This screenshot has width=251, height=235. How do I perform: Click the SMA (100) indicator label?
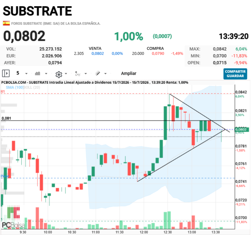[x=14, y=88]
